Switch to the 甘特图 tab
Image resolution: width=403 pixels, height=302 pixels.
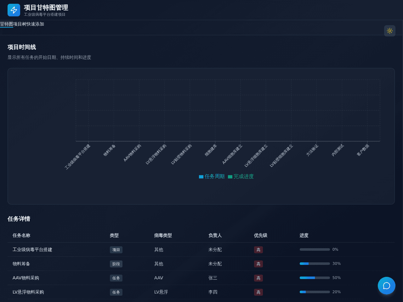[7, 24]
